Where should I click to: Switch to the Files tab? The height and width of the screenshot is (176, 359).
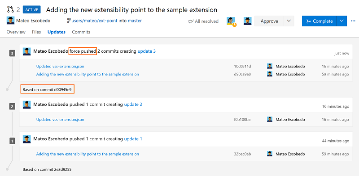click(36, 32)
